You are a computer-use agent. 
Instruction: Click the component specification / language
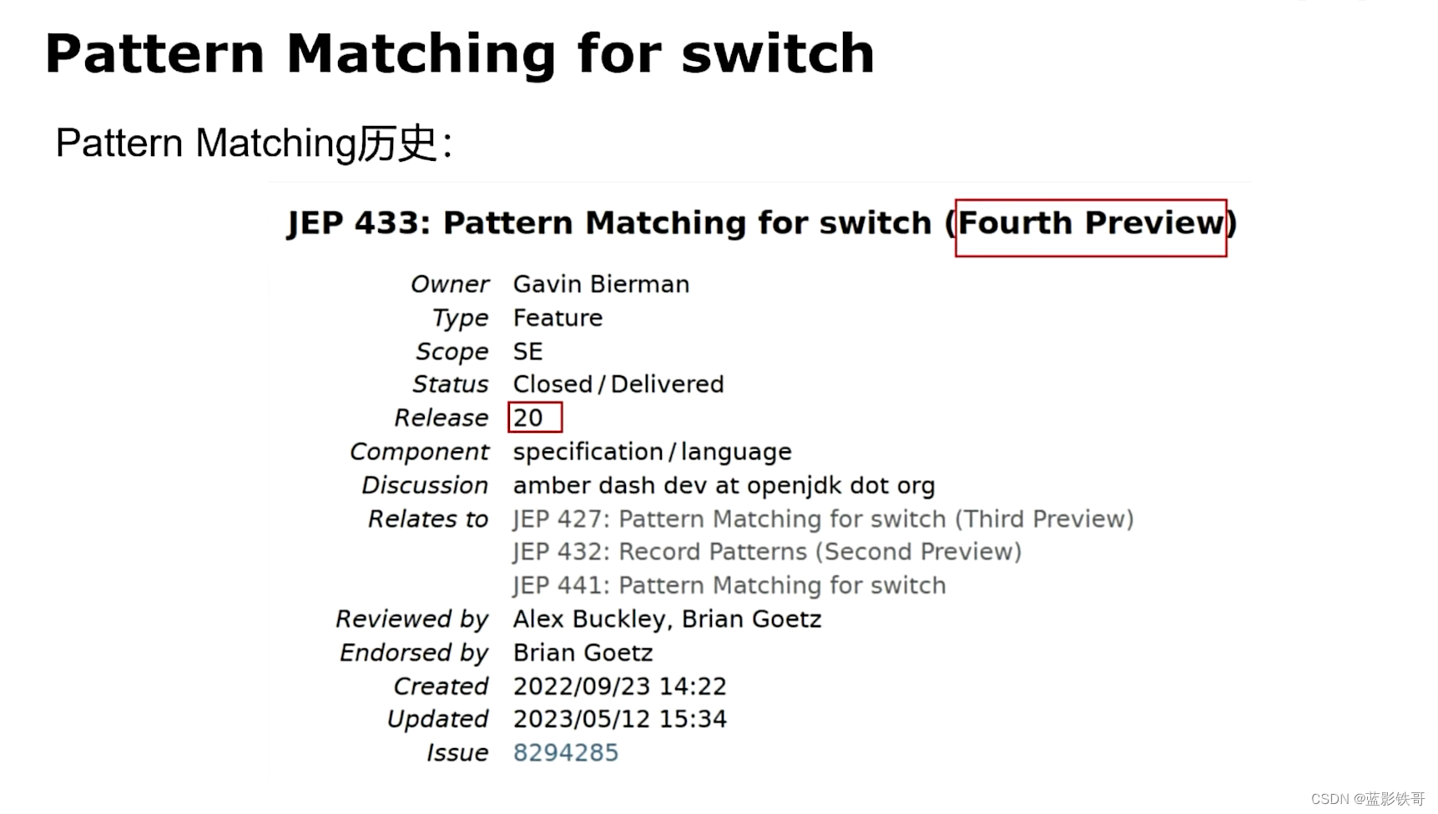[x=652, y=452]
